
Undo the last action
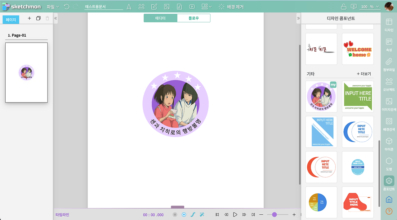tap(67, 7)
